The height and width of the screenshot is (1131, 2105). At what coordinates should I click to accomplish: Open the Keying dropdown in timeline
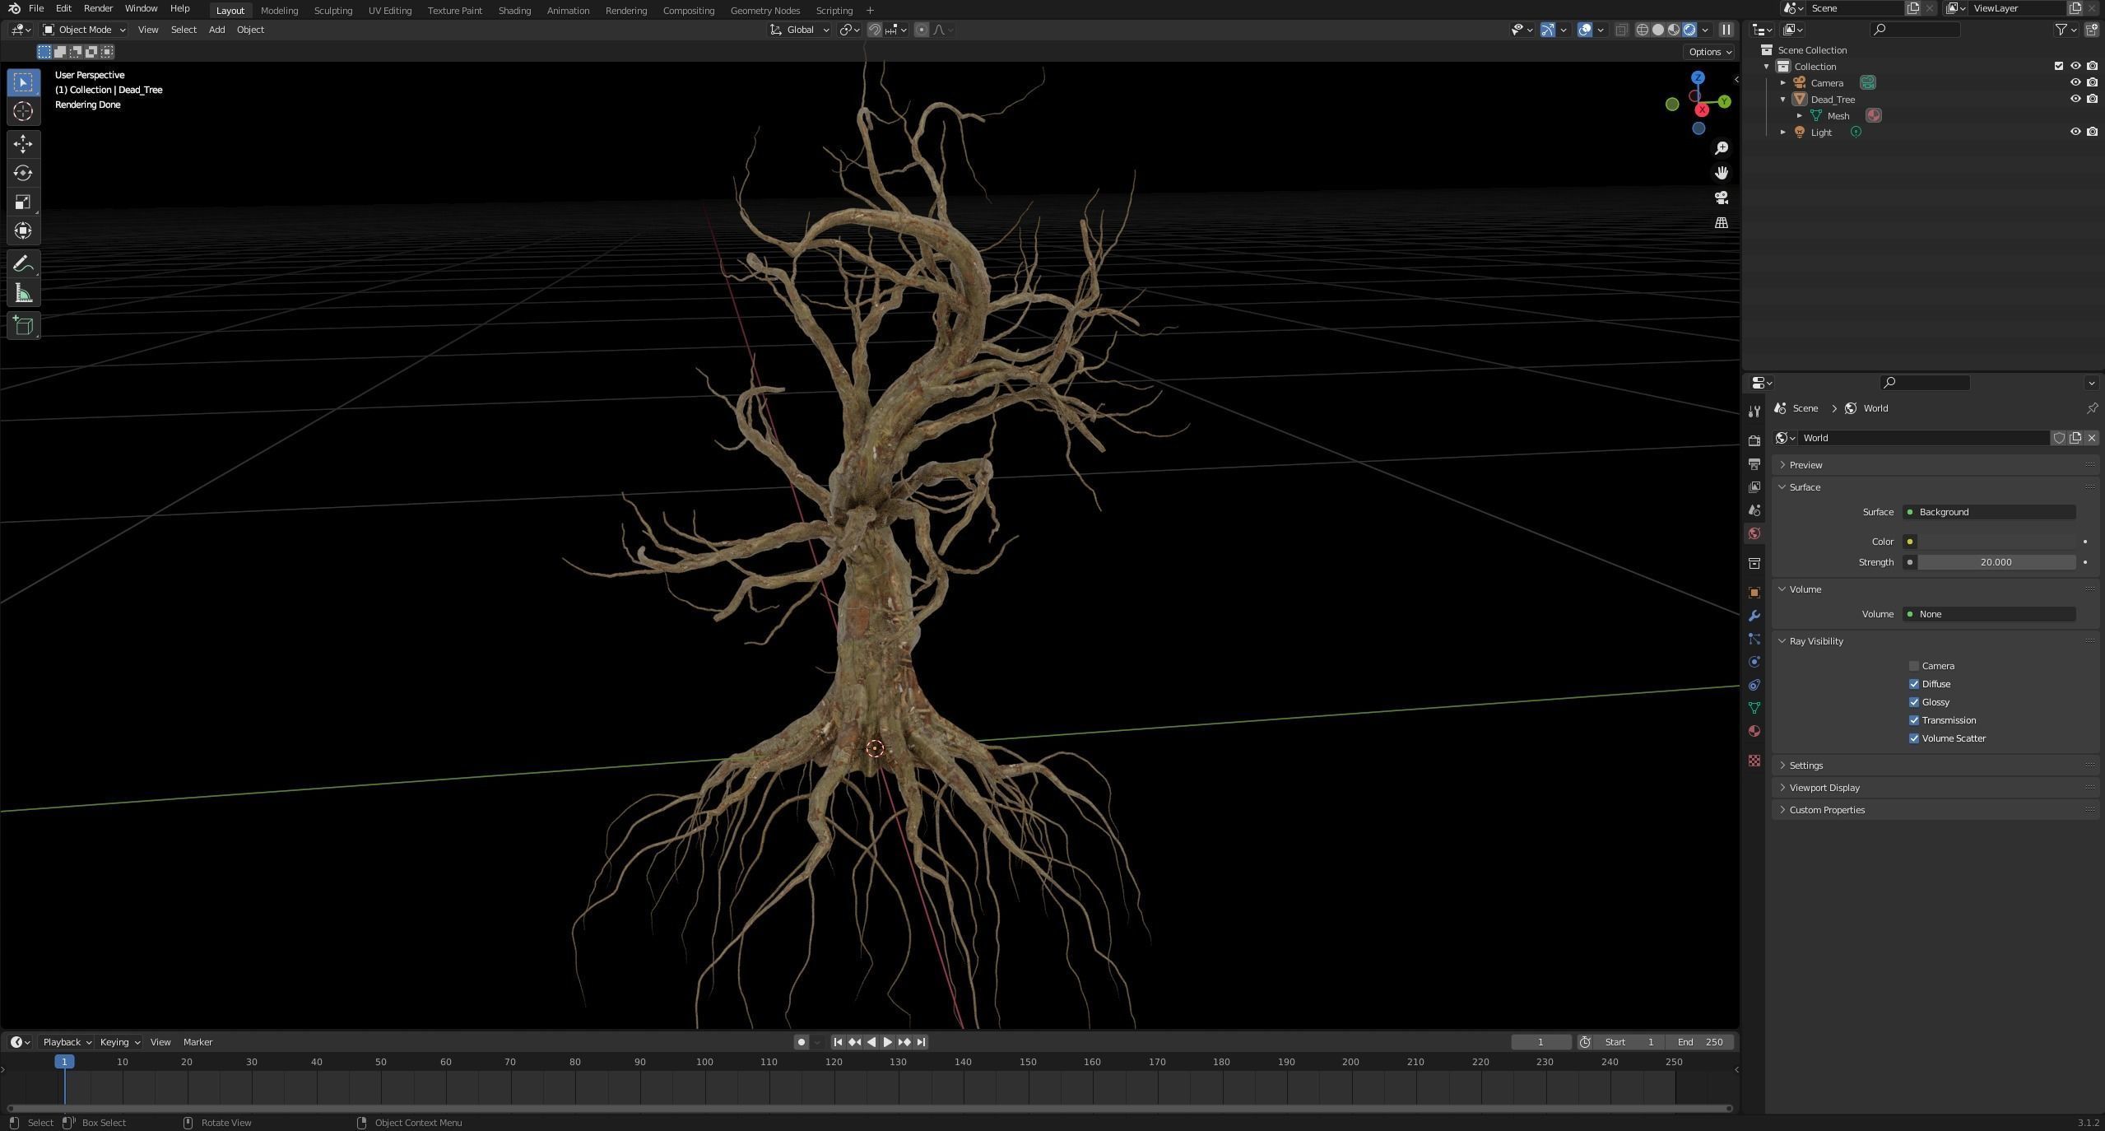[119, 1042]
